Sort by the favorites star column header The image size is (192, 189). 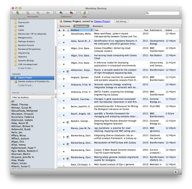[x=60, y=30]
